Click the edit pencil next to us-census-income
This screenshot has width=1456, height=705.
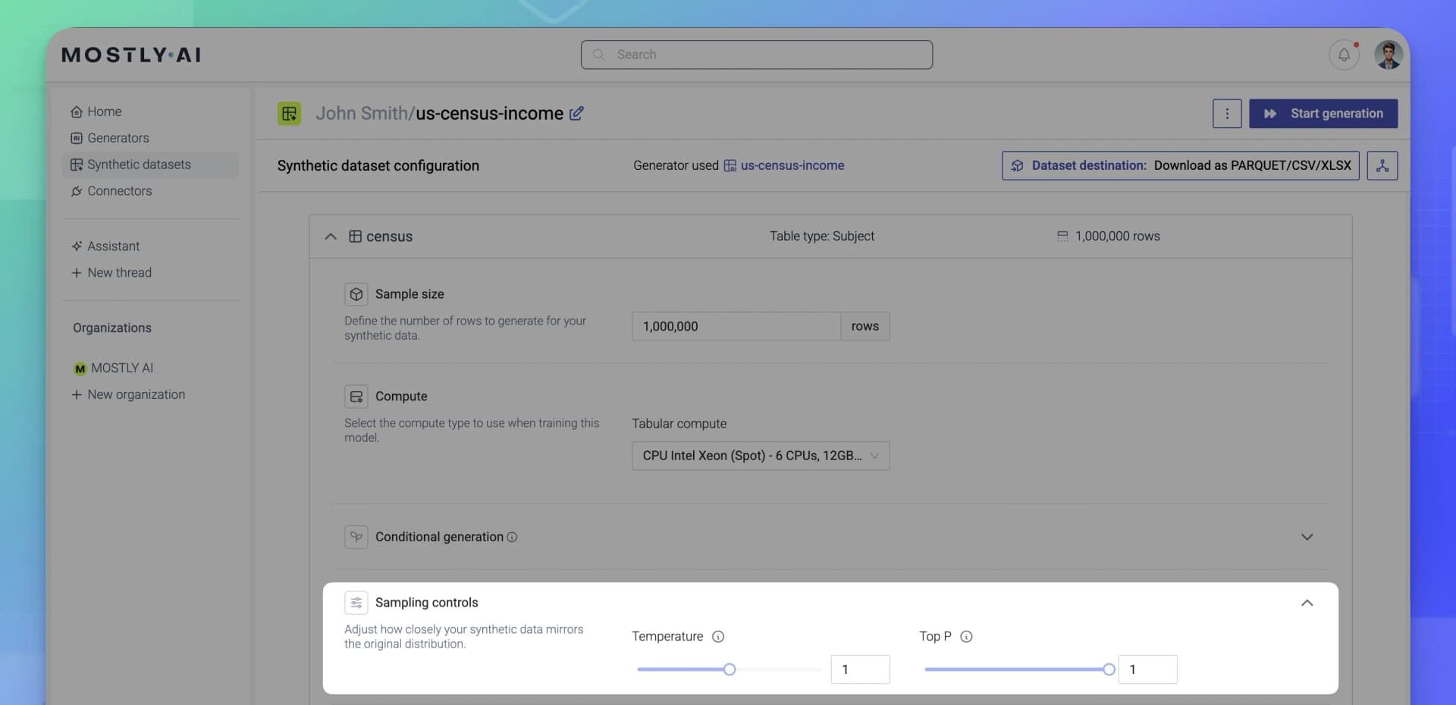coord(576,113)
